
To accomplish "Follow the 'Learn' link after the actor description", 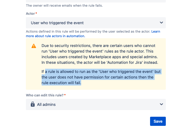I will tap(156, 32).
